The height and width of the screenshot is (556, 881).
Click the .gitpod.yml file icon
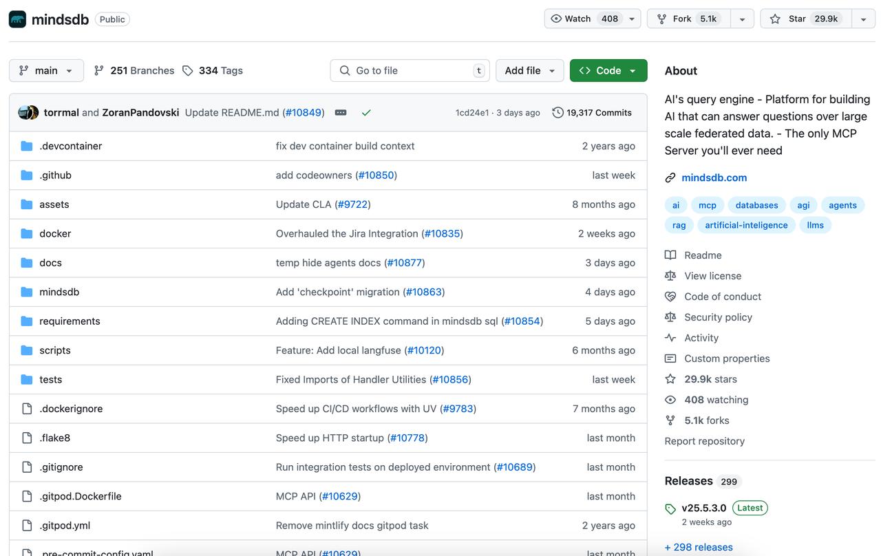coord(27,526)
